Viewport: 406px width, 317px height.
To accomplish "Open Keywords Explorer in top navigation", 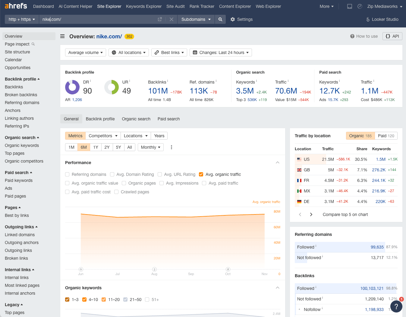I will (x=144, y=6).
